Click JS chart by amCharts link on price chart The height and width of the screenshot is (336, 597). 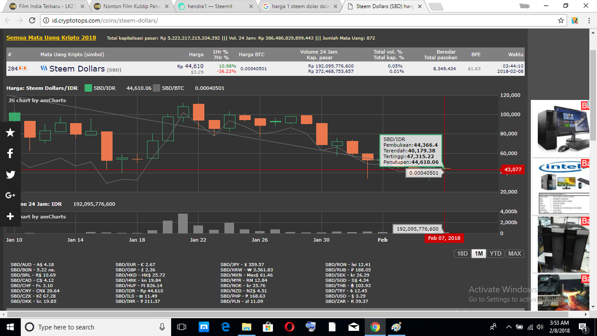37,100
